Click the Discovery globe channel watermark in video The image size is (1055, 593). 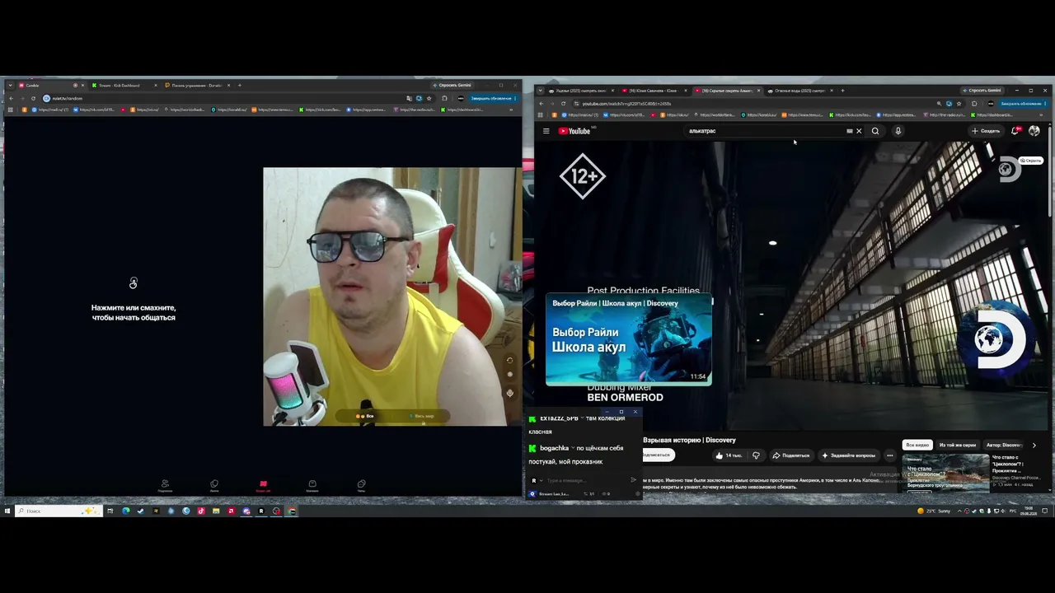point(999,339)
